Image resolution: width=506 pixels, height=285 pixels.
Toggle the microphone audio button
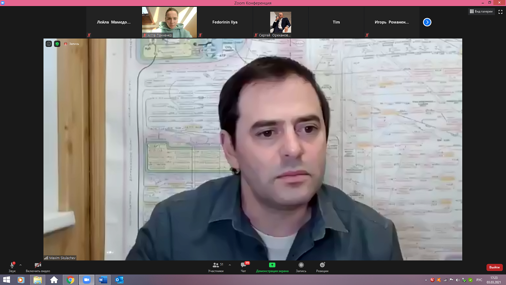point(12,265)
